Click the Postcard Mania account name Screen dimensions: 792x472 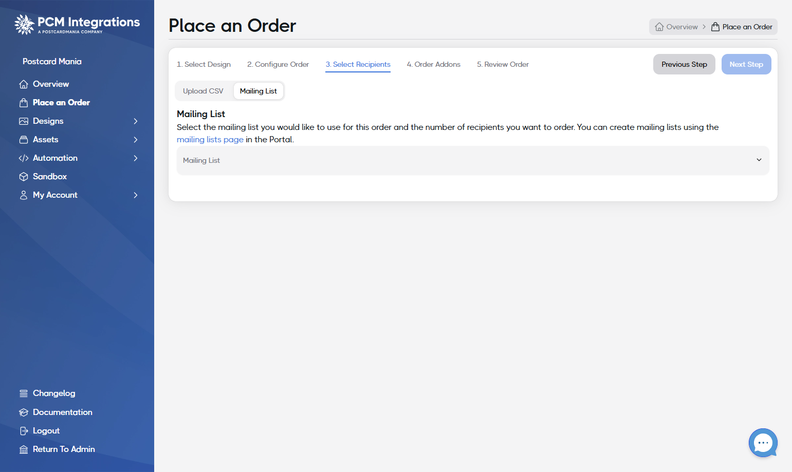click(52, 62)
